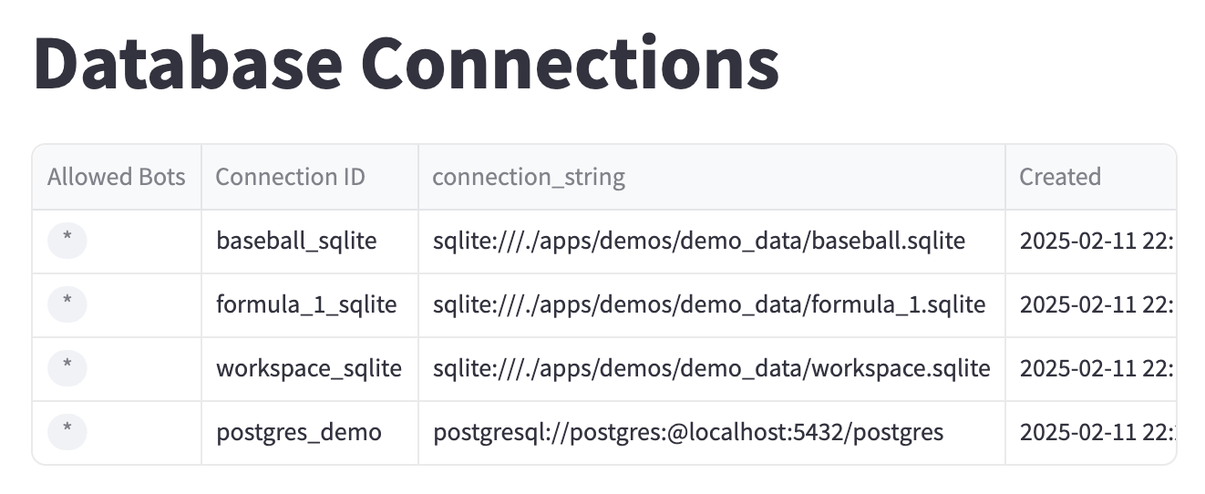
Task: Click the Created date for baseball_sqlite
Action: pos(1091,241)
